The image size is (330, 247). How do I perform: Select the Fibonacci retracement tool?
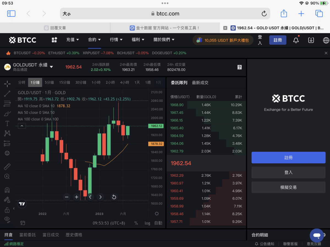click(x=7, y=103)
